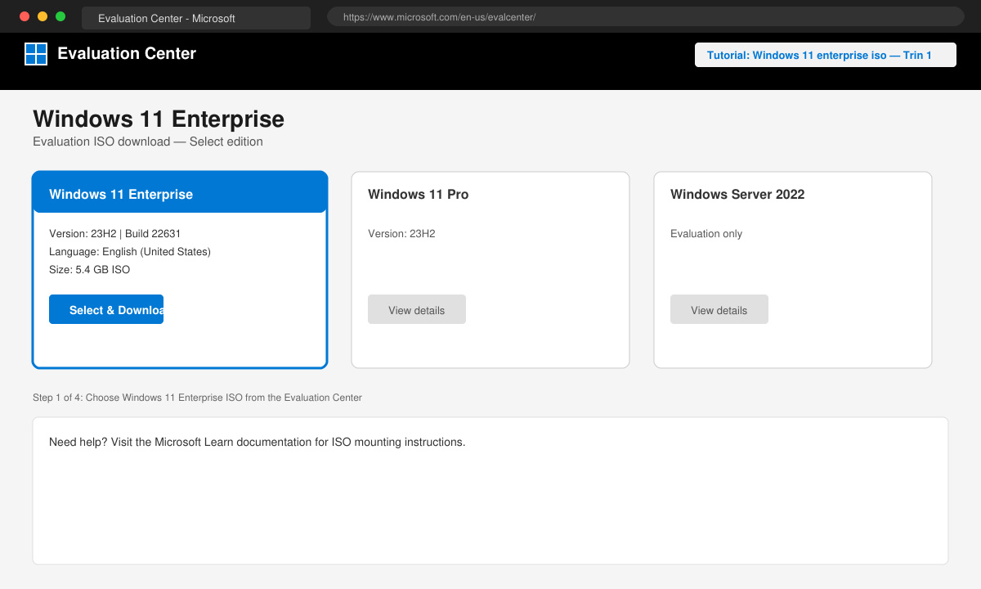This screenshot has height=589, width=981.
Task: Click the Step 1 of 4 instruction text
Action: pos(197,398)
